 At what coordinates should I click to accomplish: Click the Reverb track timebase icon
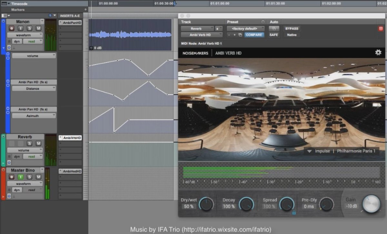point(9,163)
